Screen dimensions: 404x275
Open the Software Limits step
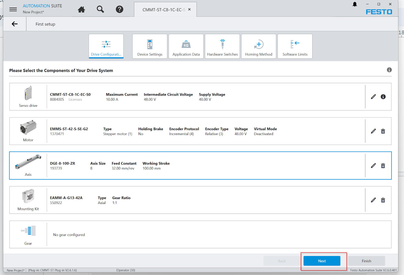295,46
